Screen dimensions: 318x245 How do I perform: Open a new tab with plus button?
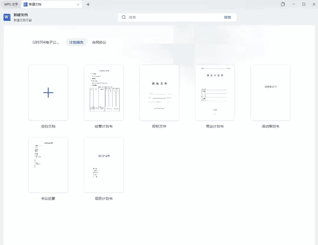click(x=88, y=4)
